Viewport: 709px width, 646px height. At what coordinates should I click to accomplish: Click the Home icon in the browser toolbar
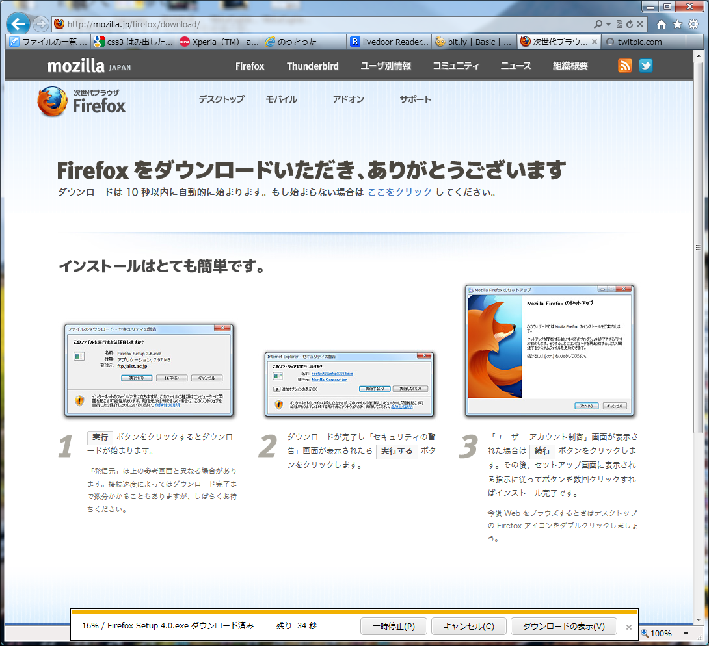pos(662,25)
